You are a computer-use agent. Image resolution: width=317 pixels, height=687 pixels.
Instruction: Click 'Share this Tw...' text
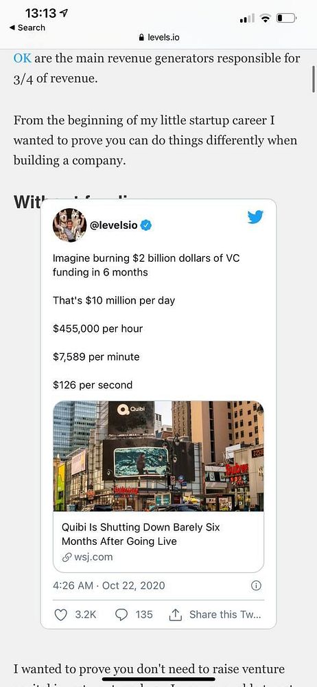pos(225,615)
